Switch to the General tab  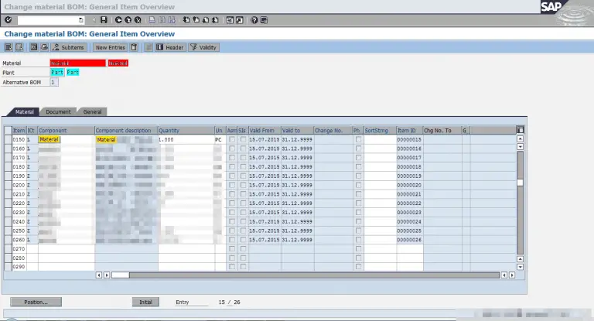93,112
